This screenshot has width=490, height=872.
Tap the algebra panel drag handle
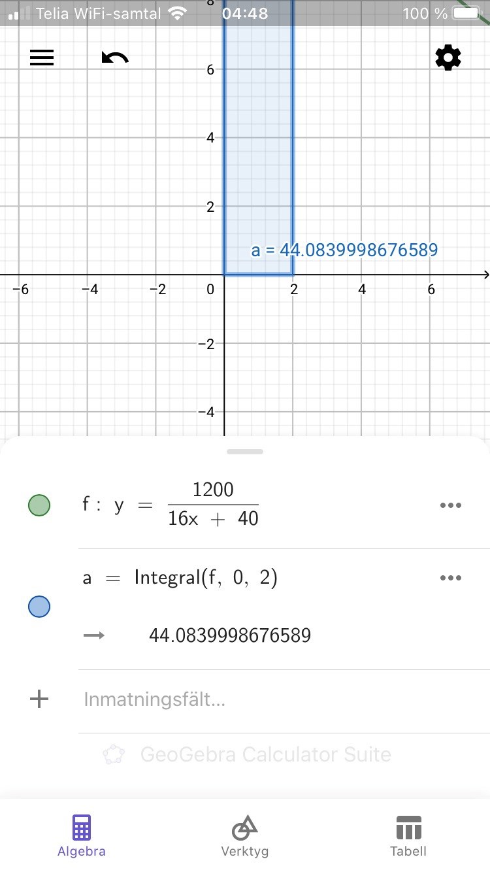[x=245, y=452]
